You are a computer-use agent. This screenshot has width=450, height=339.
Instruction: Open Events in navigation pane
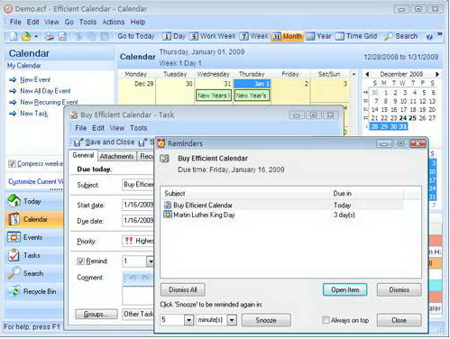[34, 237]
